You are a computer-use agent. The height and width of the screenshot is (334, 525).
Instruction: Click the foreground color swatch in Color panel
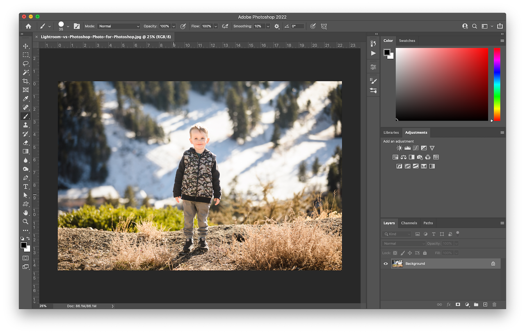tap(387, 52)
